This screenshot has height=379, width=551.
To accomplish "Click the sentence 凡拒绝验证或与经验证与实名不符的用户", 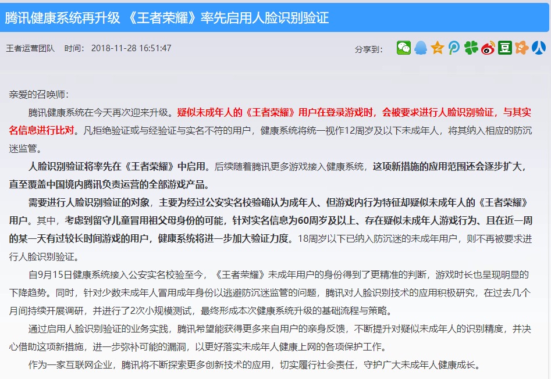I will pyautogui.click(x=167, y=131).
